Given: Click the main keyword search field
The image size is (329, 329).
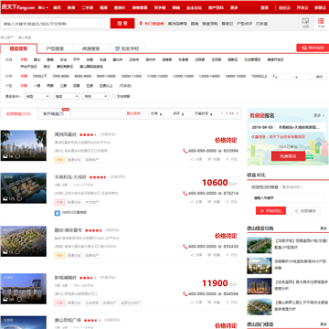Looking at the screenshot, I should [x=56, y=24].
